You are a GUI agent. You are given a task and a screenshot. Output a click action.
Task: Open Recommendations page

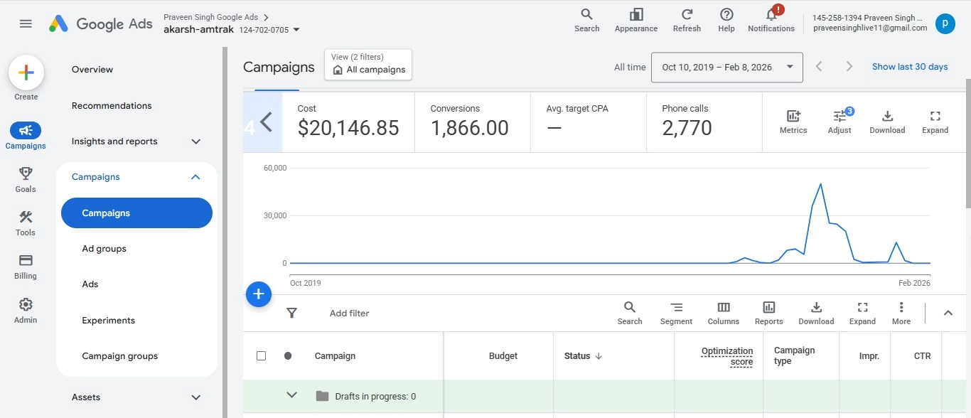[x=112, y=105]
